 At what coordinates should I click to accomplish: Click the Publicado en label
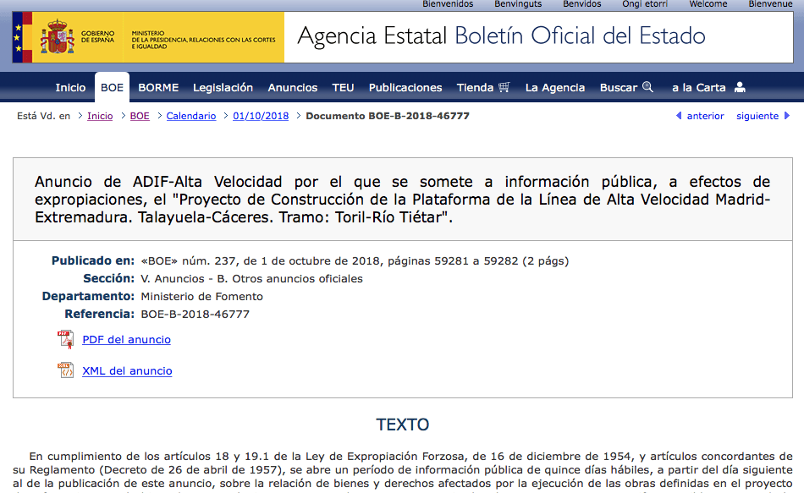click(93, 260)
